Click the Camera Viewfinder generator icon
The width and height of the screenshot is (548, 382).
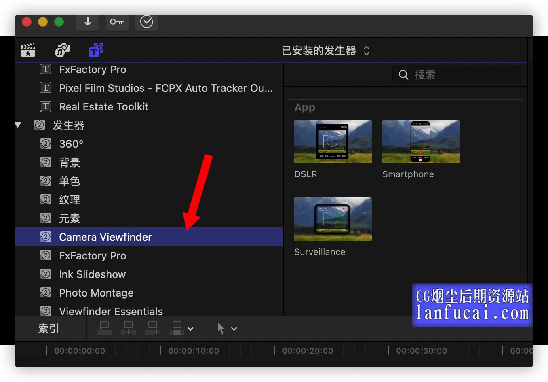(46, 237)
